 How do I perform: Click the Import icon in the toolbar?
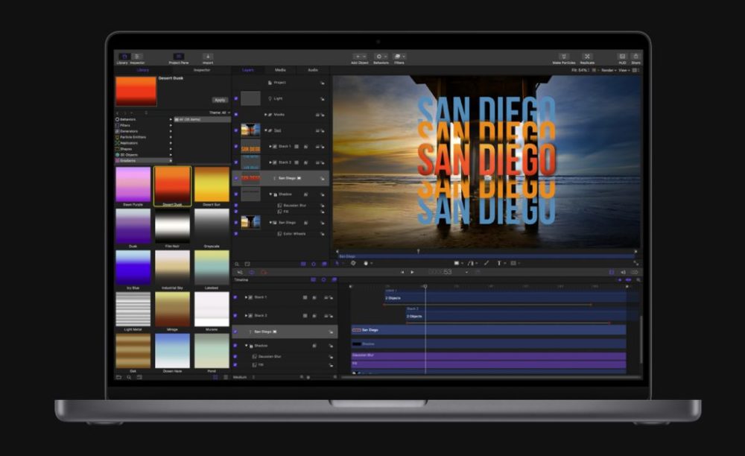[208, 57]
